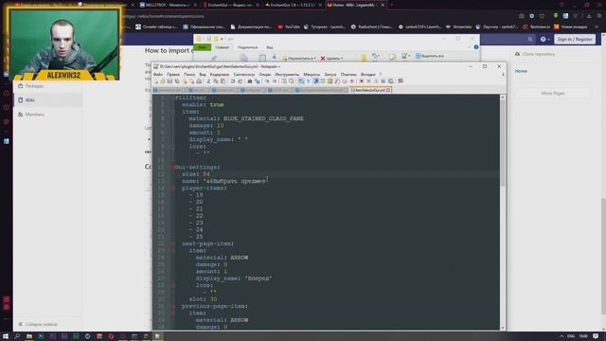Click Notepad++ vertical scrollbar down arrow
The image size is (606, 341).
pos(503,328)
